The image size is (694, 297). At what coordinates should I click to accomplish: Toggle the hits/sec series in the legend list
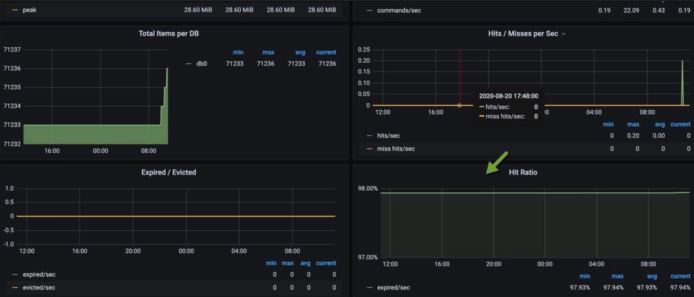388,136
